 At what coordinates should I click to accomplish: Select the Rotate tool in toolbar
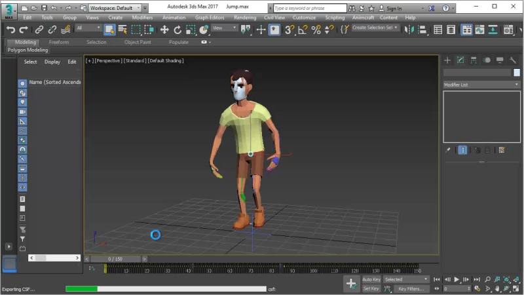pos(178,29)
